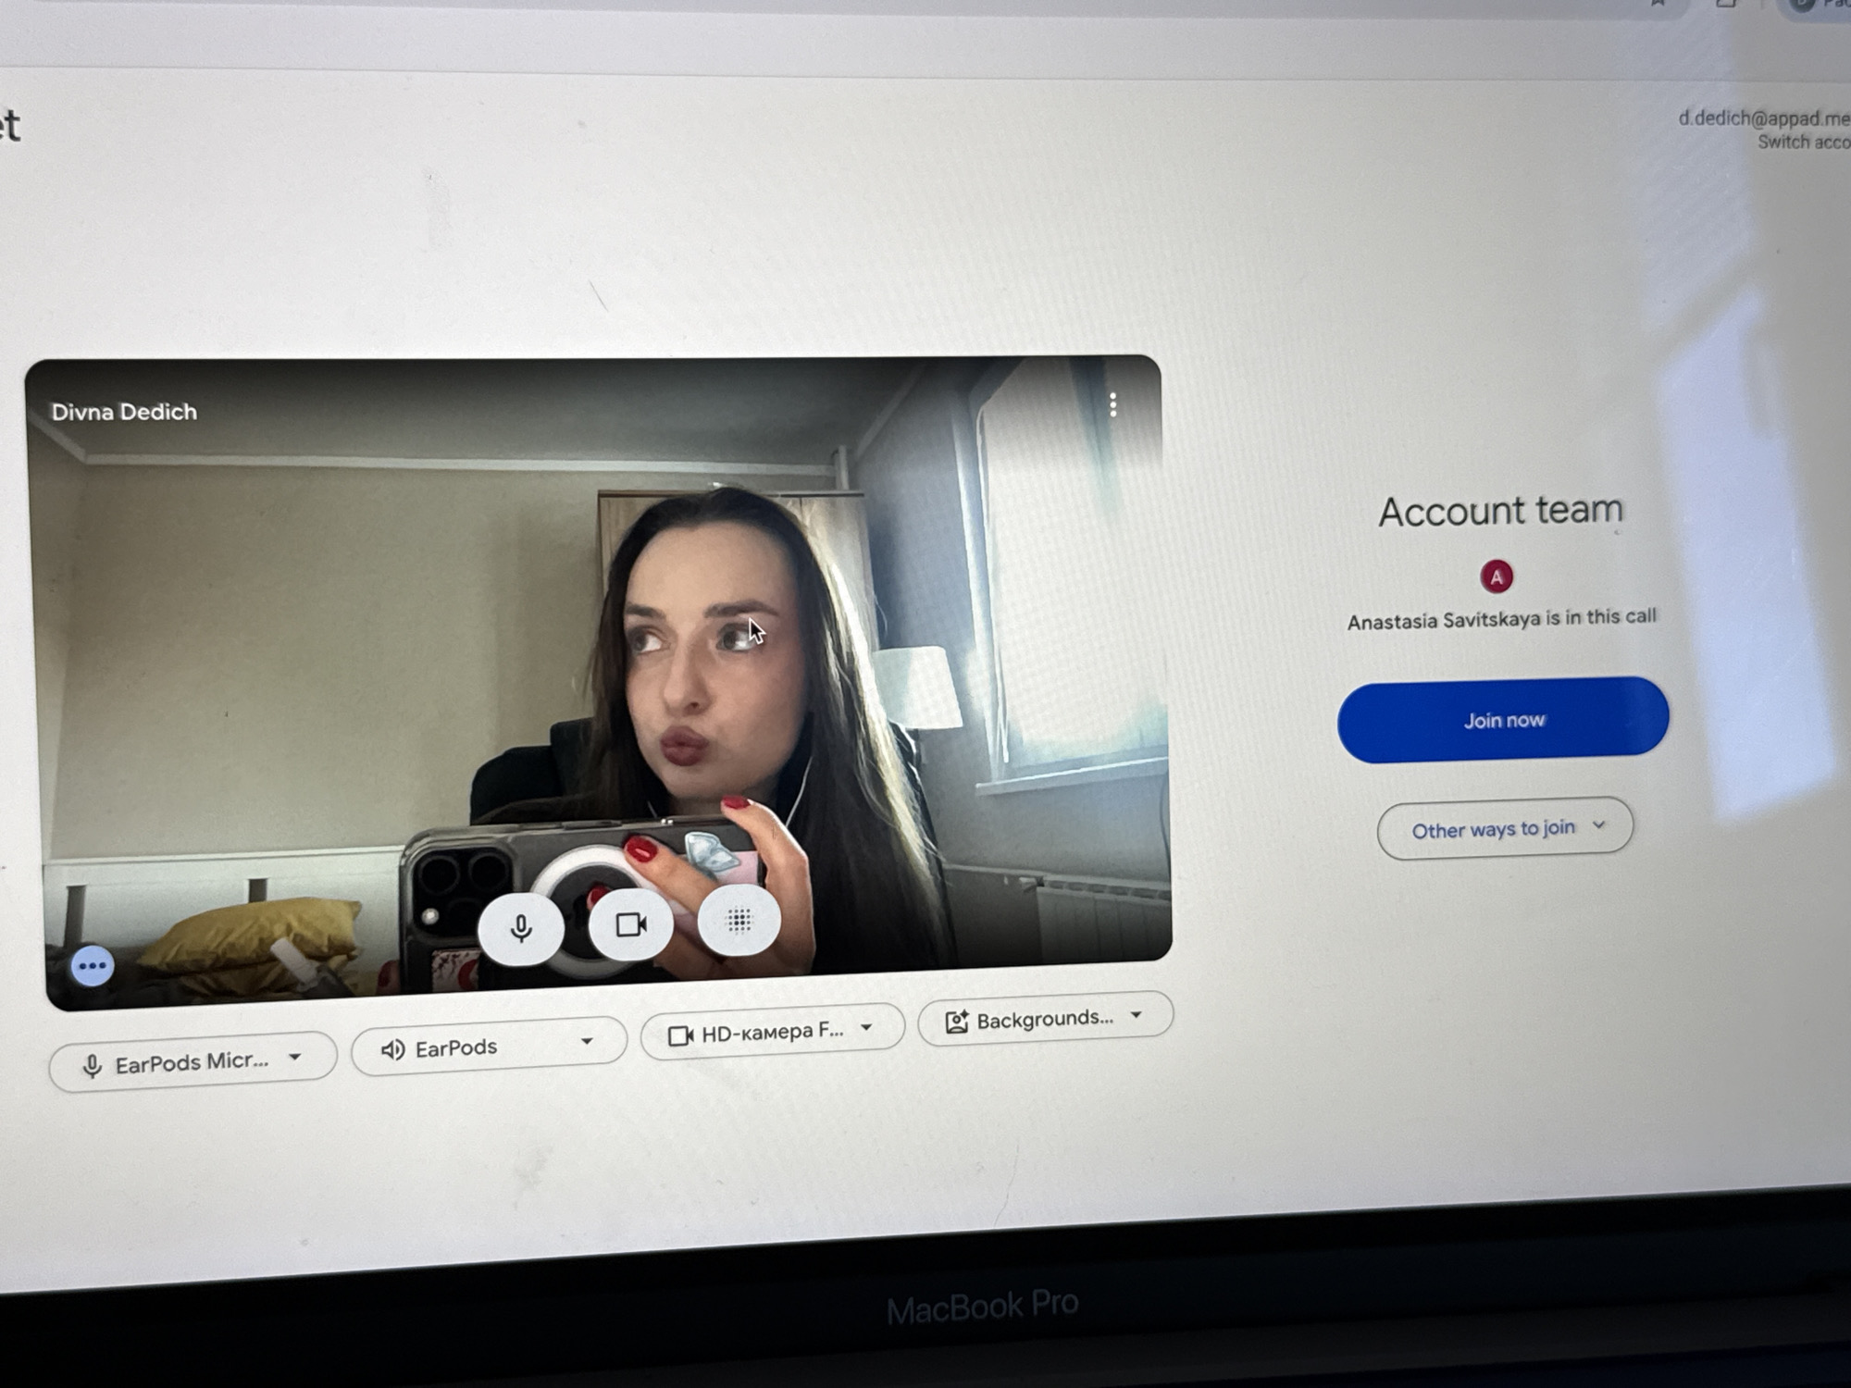Toggle visual effects button on preview
The width and height of the screenshot is (1851, 1388).
tap(739, 920)
